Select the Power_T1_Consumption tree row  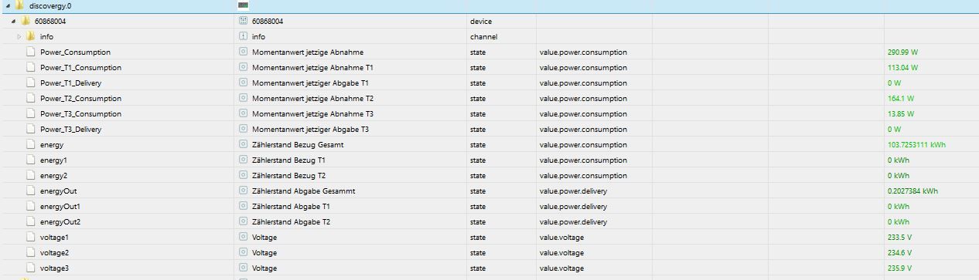pos(489,67)
